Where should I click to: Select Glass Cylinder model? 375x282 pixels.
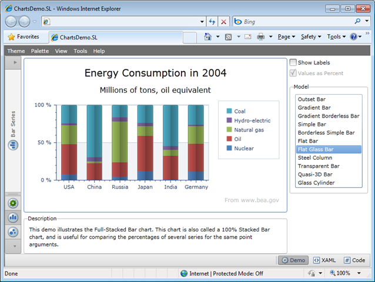click(x=329, y=183)
